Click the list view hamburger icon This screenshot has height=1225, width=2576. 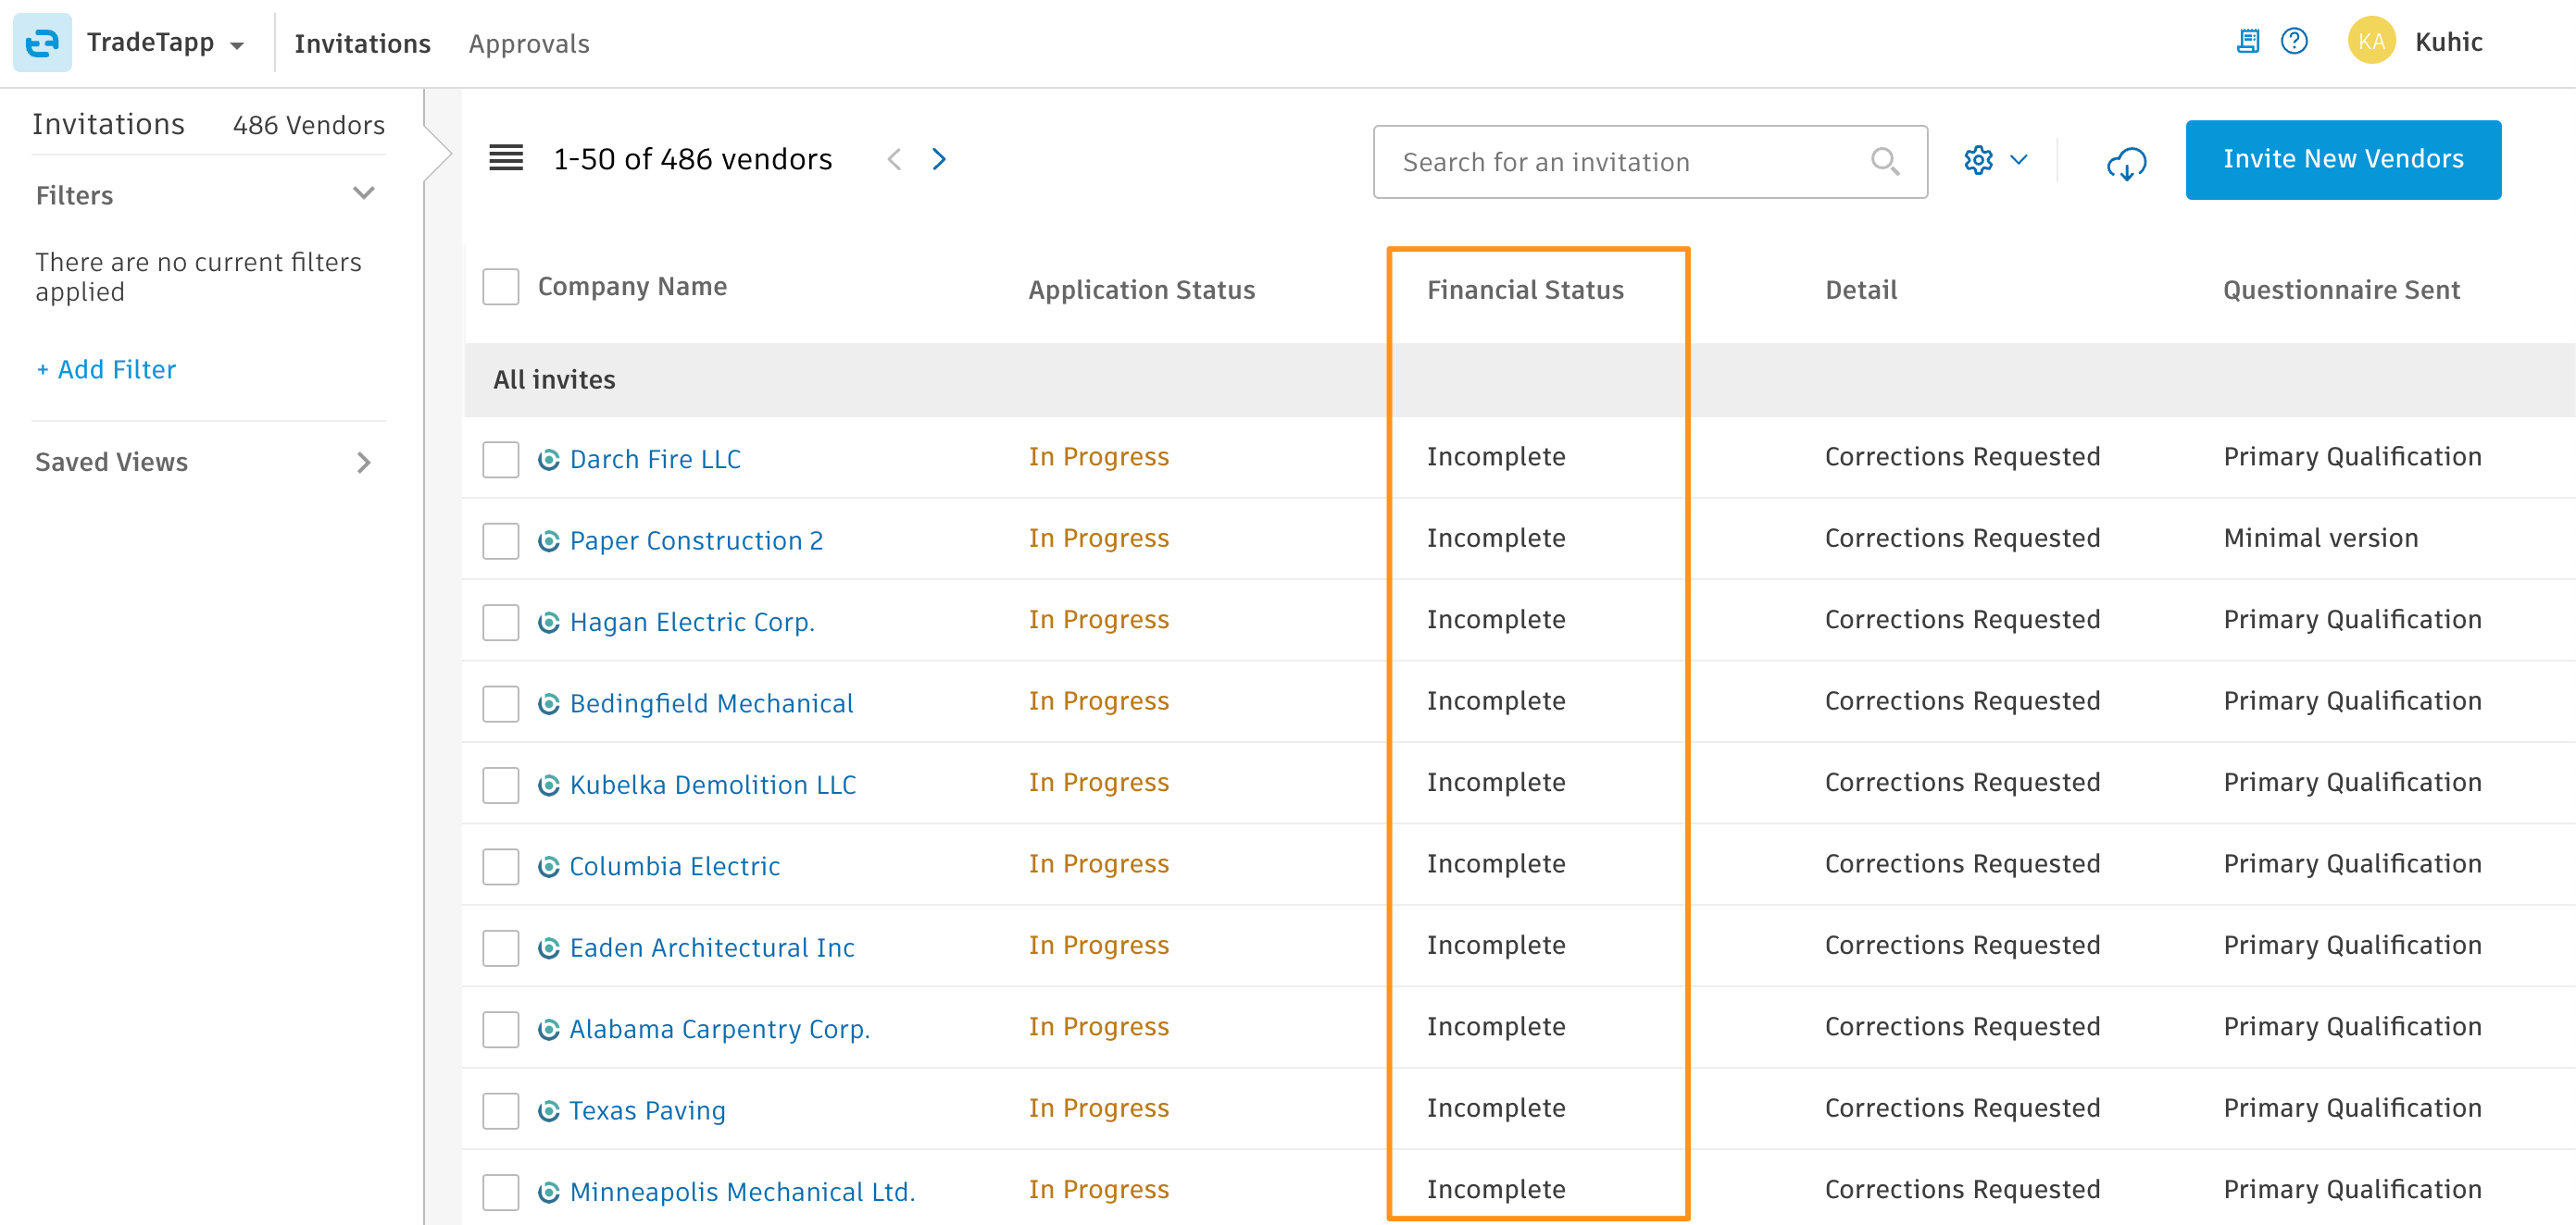(x=505, y=158)
